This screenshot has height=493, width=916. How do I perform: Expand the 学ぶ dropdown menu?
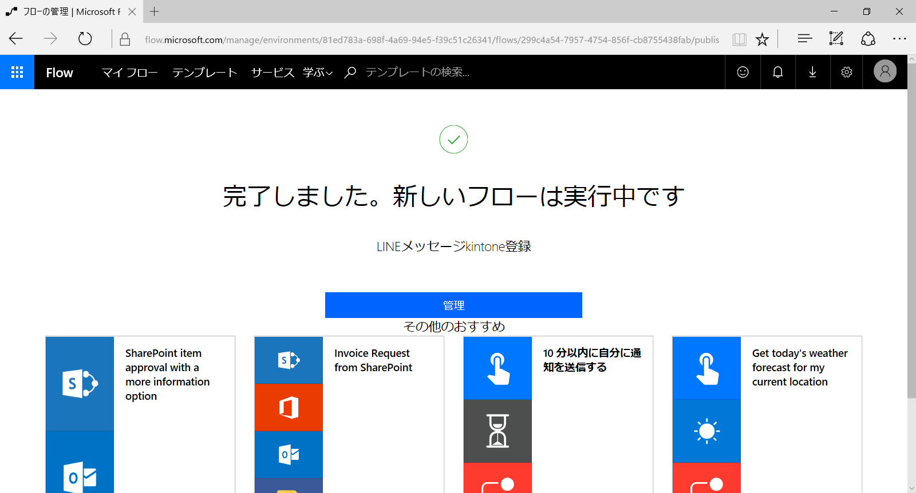(x=318, y=73)
